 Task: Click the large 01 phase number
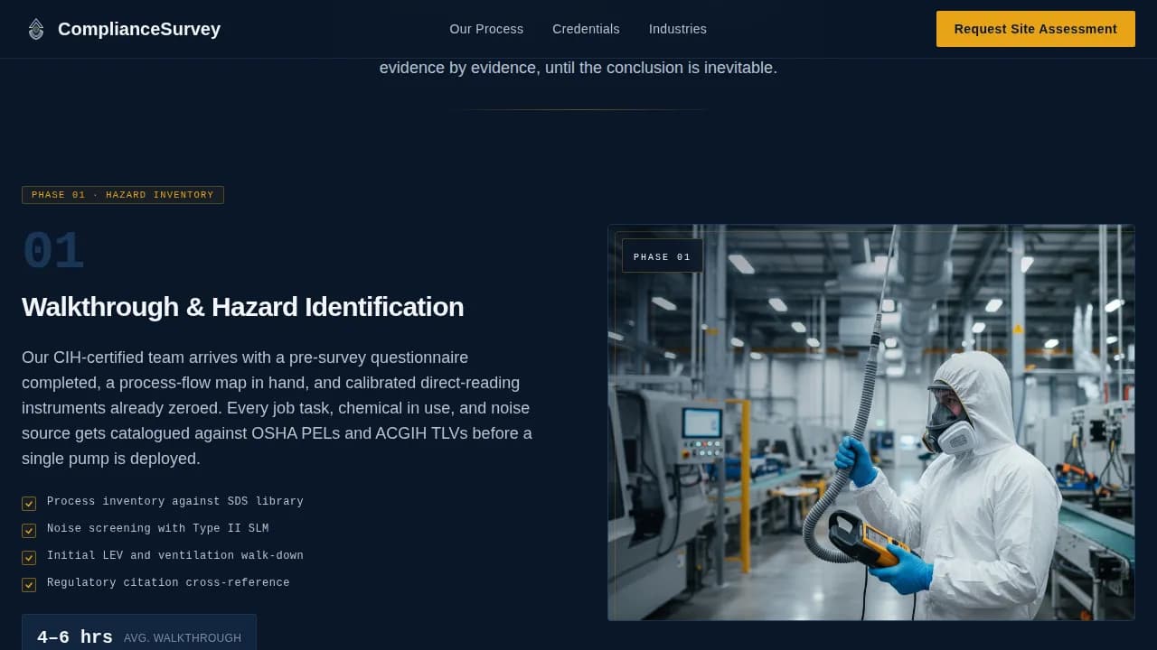53,252
